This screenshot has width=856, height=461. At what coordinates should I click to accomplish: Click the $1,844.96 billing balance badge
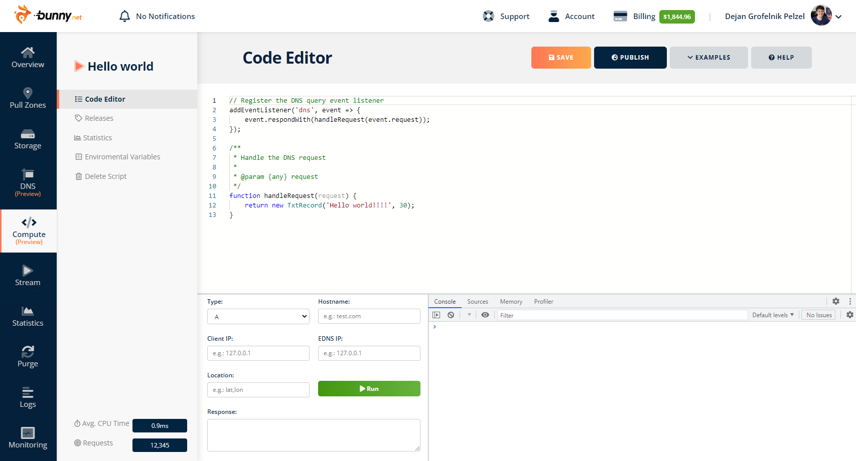(677, 17)
